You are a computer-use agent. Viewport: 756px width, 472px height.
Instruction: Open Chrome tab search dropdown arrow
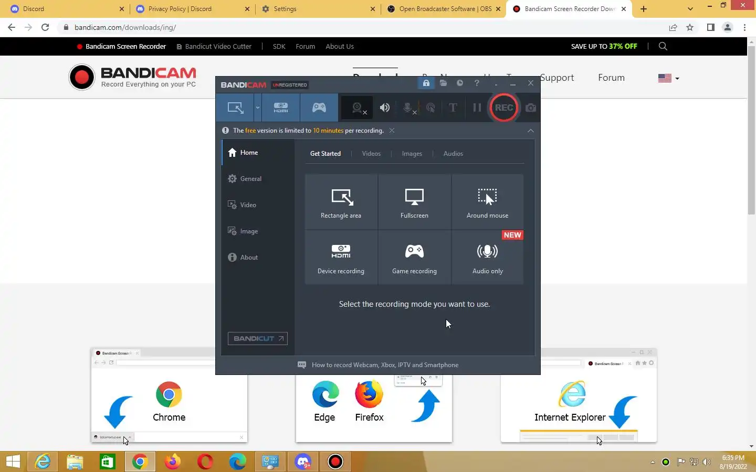pyautogui.click(x=690, y=9)
